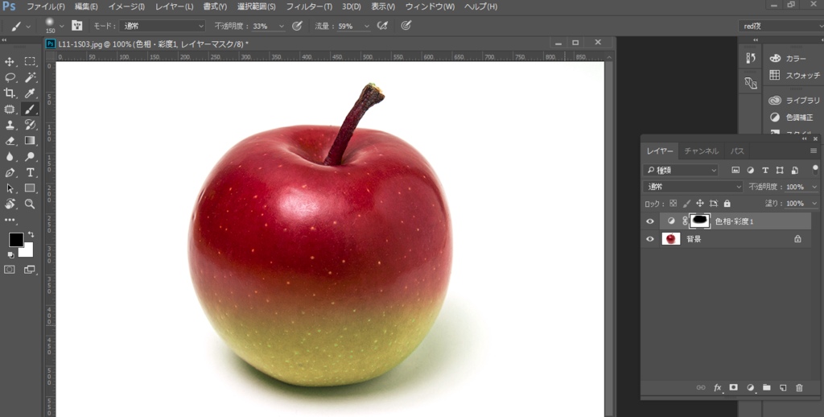Select the Move tool
Viewport: 824px width, 417px height.
(10, 61)
